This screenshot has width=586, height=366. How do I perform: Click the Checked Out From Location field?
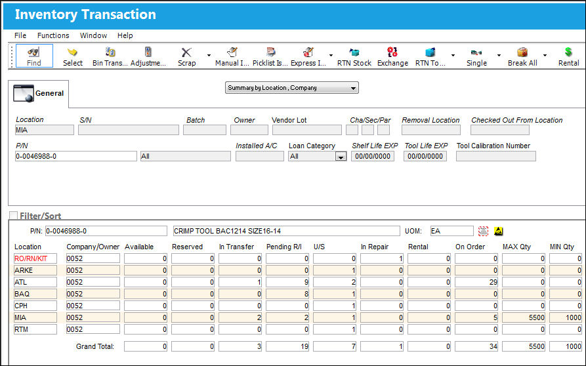point(500,130)
